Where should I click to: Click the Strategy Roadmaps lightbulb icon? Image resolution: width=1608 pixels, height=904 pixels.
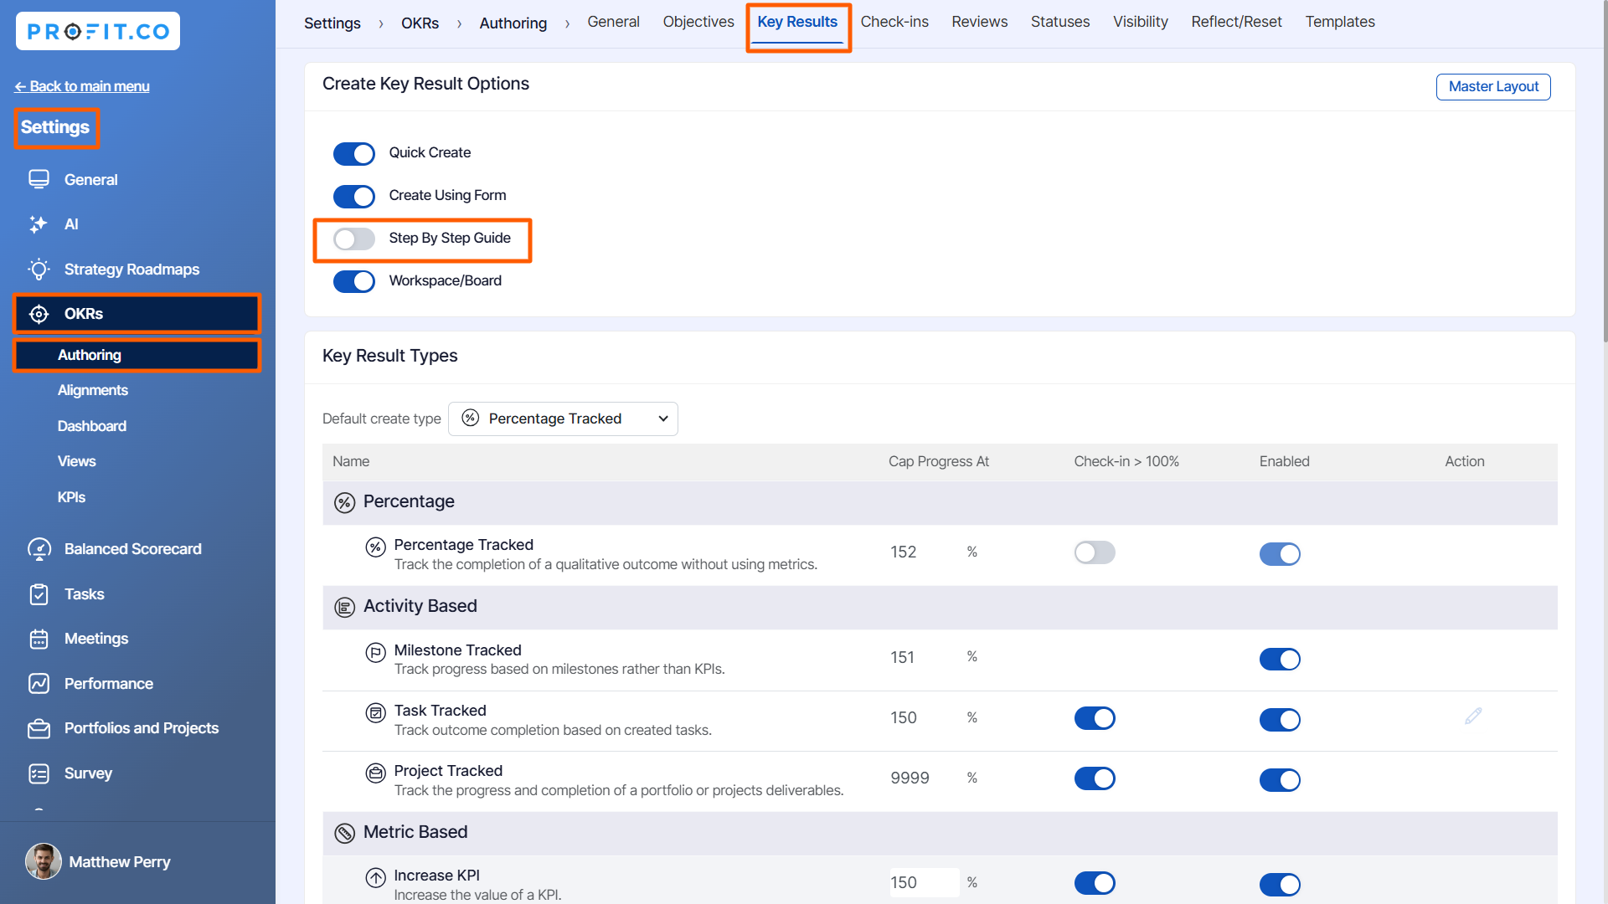pyautogui.click(x=39, y=270)
